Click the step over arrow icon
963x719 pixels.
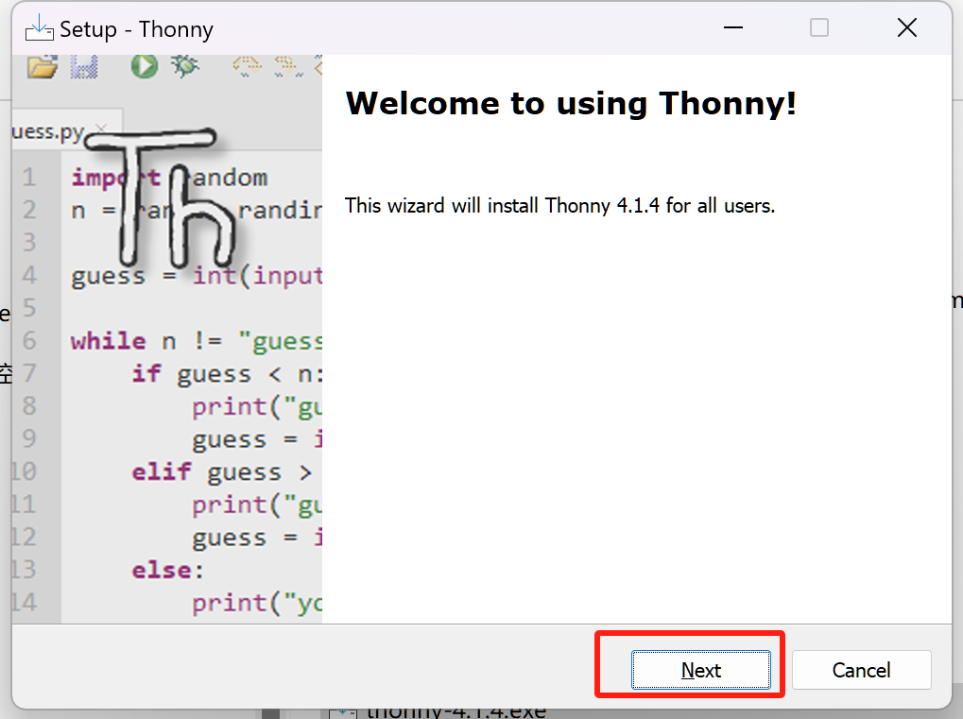pos(247,66)
